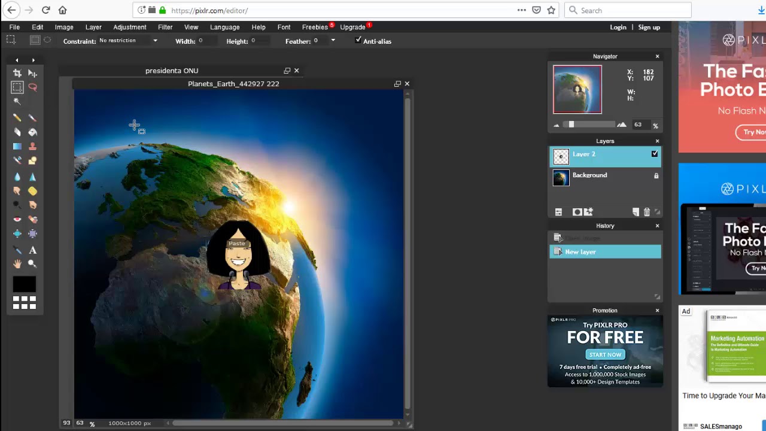Open layer styles from Layers panel
The image size is (766, 431).
click(x=588, y=212)
